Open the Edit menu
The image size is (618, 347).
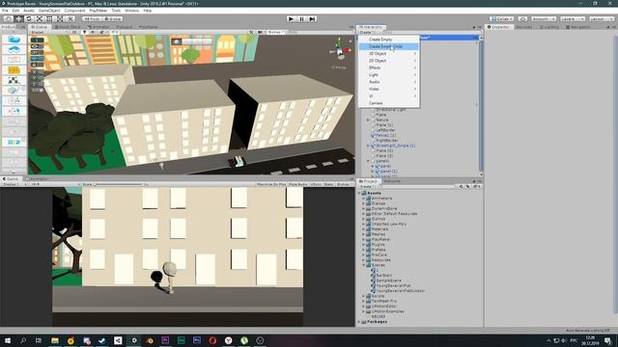15,11
